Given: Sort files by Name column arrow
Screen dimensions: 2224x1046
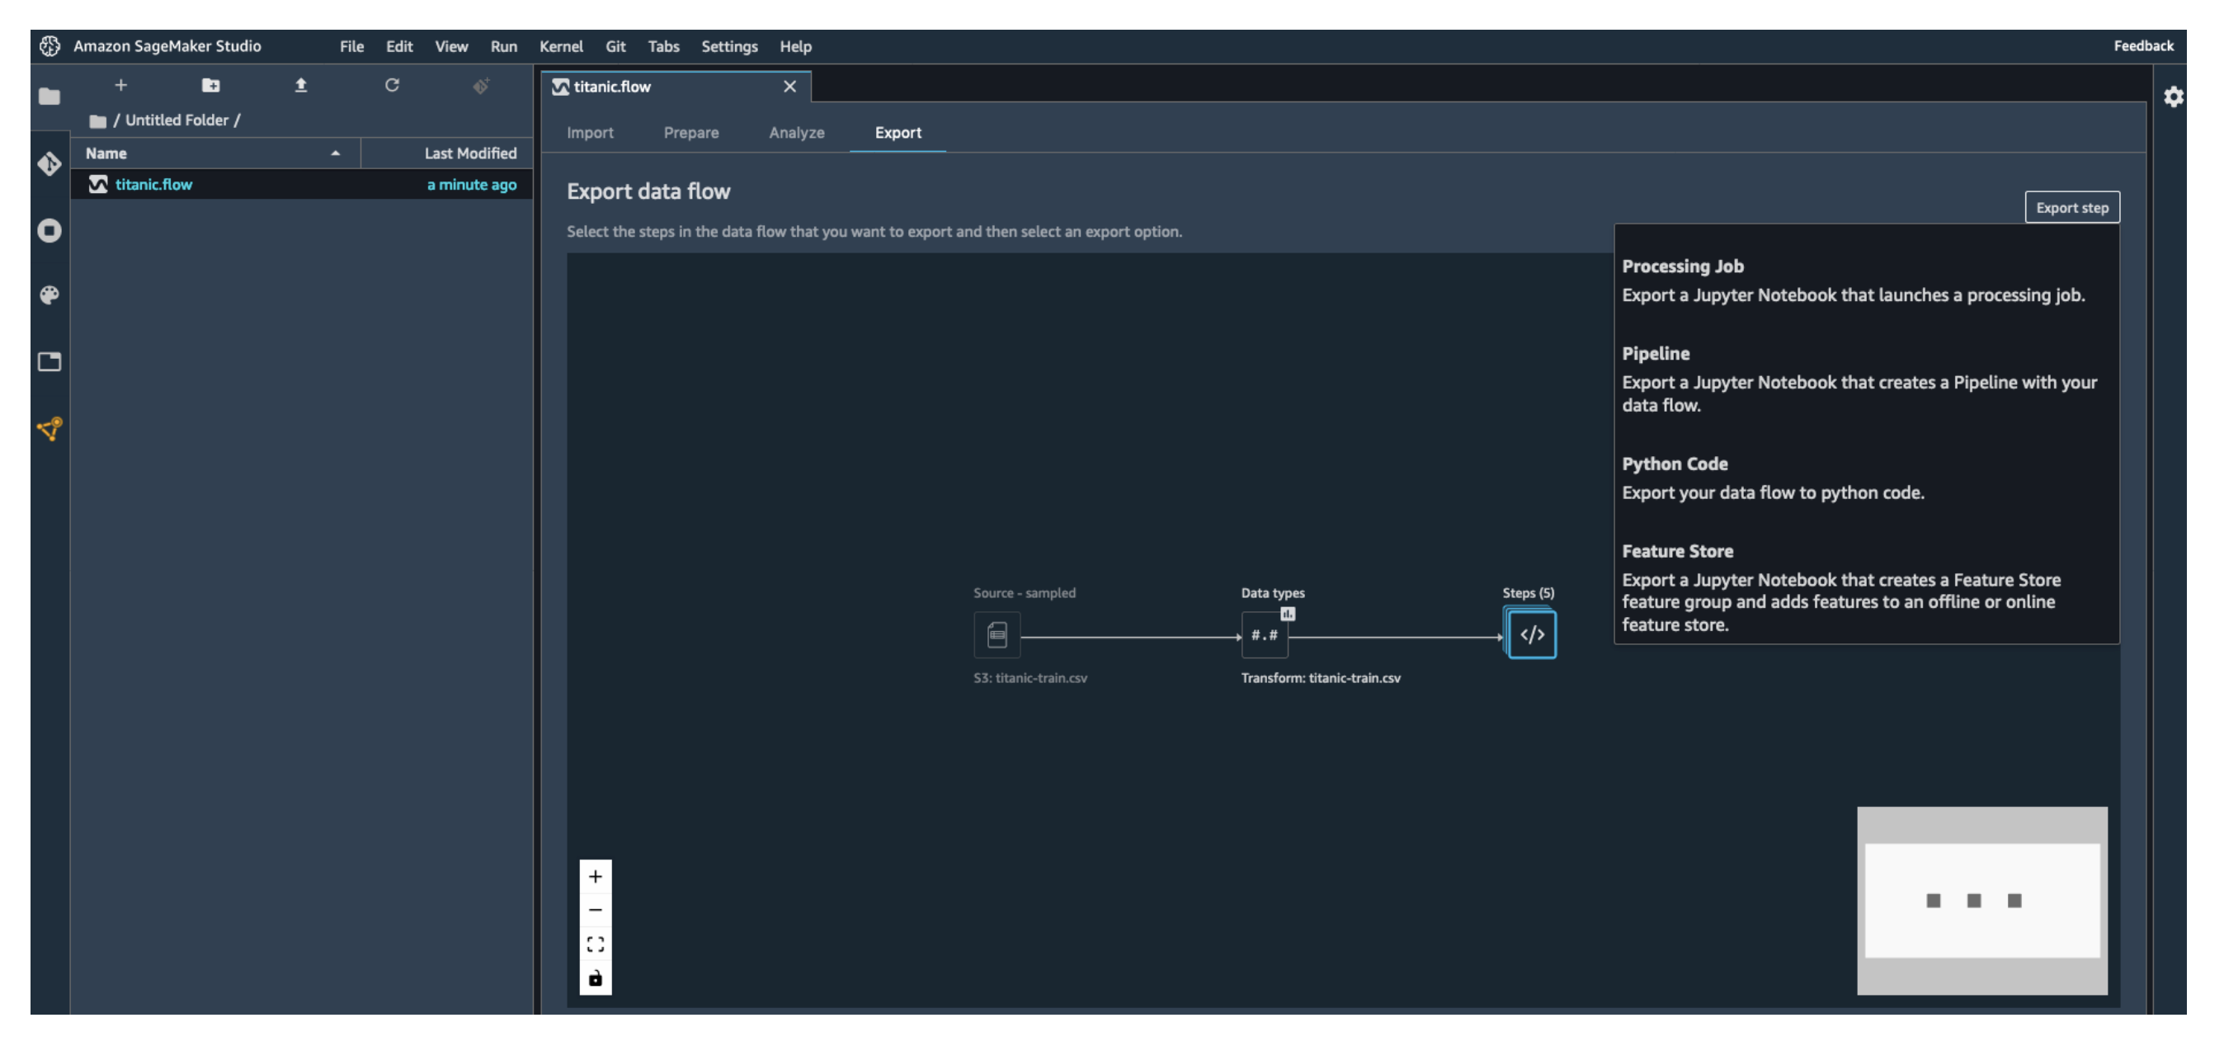Looking at the screenshot, I should tap(335, 153).
